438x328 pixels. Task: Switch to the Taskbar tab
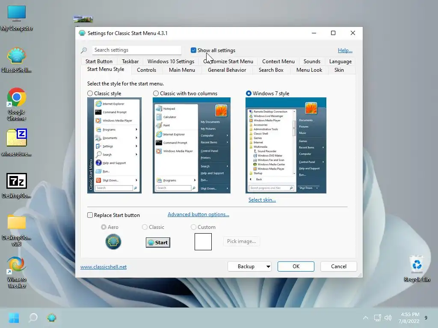coord(130,61)
